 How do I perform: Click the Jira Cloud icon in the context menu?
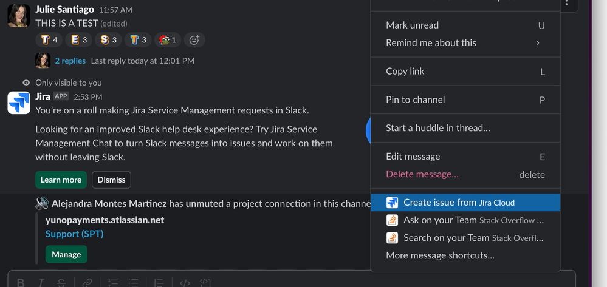(392, 202)
